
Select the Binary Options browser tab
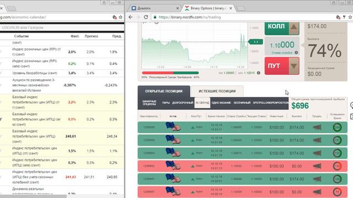(x=208, y=8)
